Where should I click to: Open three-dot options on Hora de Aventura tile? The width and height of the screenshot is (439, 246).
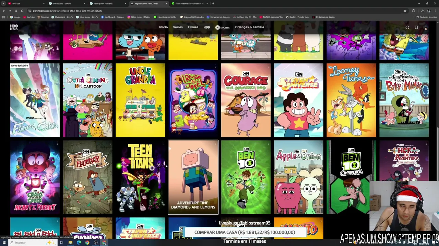(x=426, y=143)
